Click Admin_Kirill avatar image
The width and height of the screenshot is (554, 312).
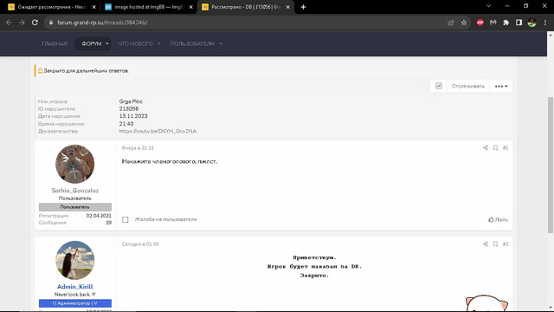[75, 260]
